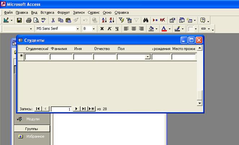The width and height of the screenshot is (239, 145).
Task: Click the Help question mark icon
Action: tap(203, 20)
